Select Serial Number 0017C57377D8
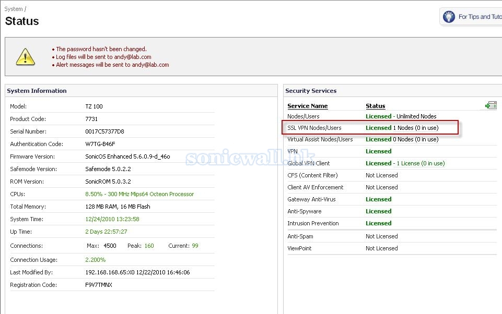The height and width of the screenshot is (314, 502). point(104,131)
